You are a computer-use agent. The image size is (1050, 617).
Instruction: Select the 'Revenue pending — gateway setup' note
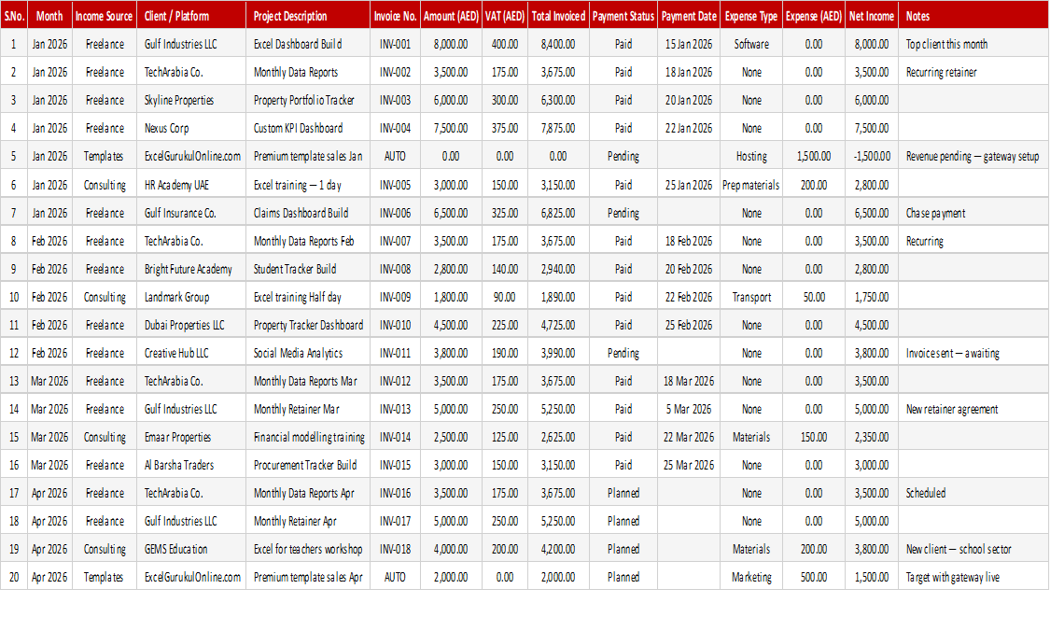[973, 156]
